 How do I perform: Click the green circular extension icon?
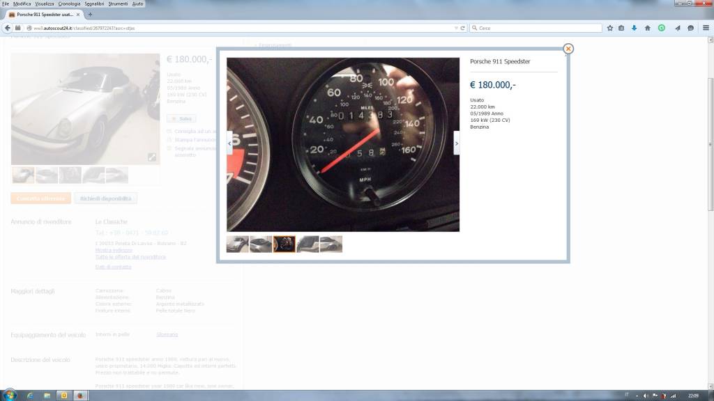(661, 28)
